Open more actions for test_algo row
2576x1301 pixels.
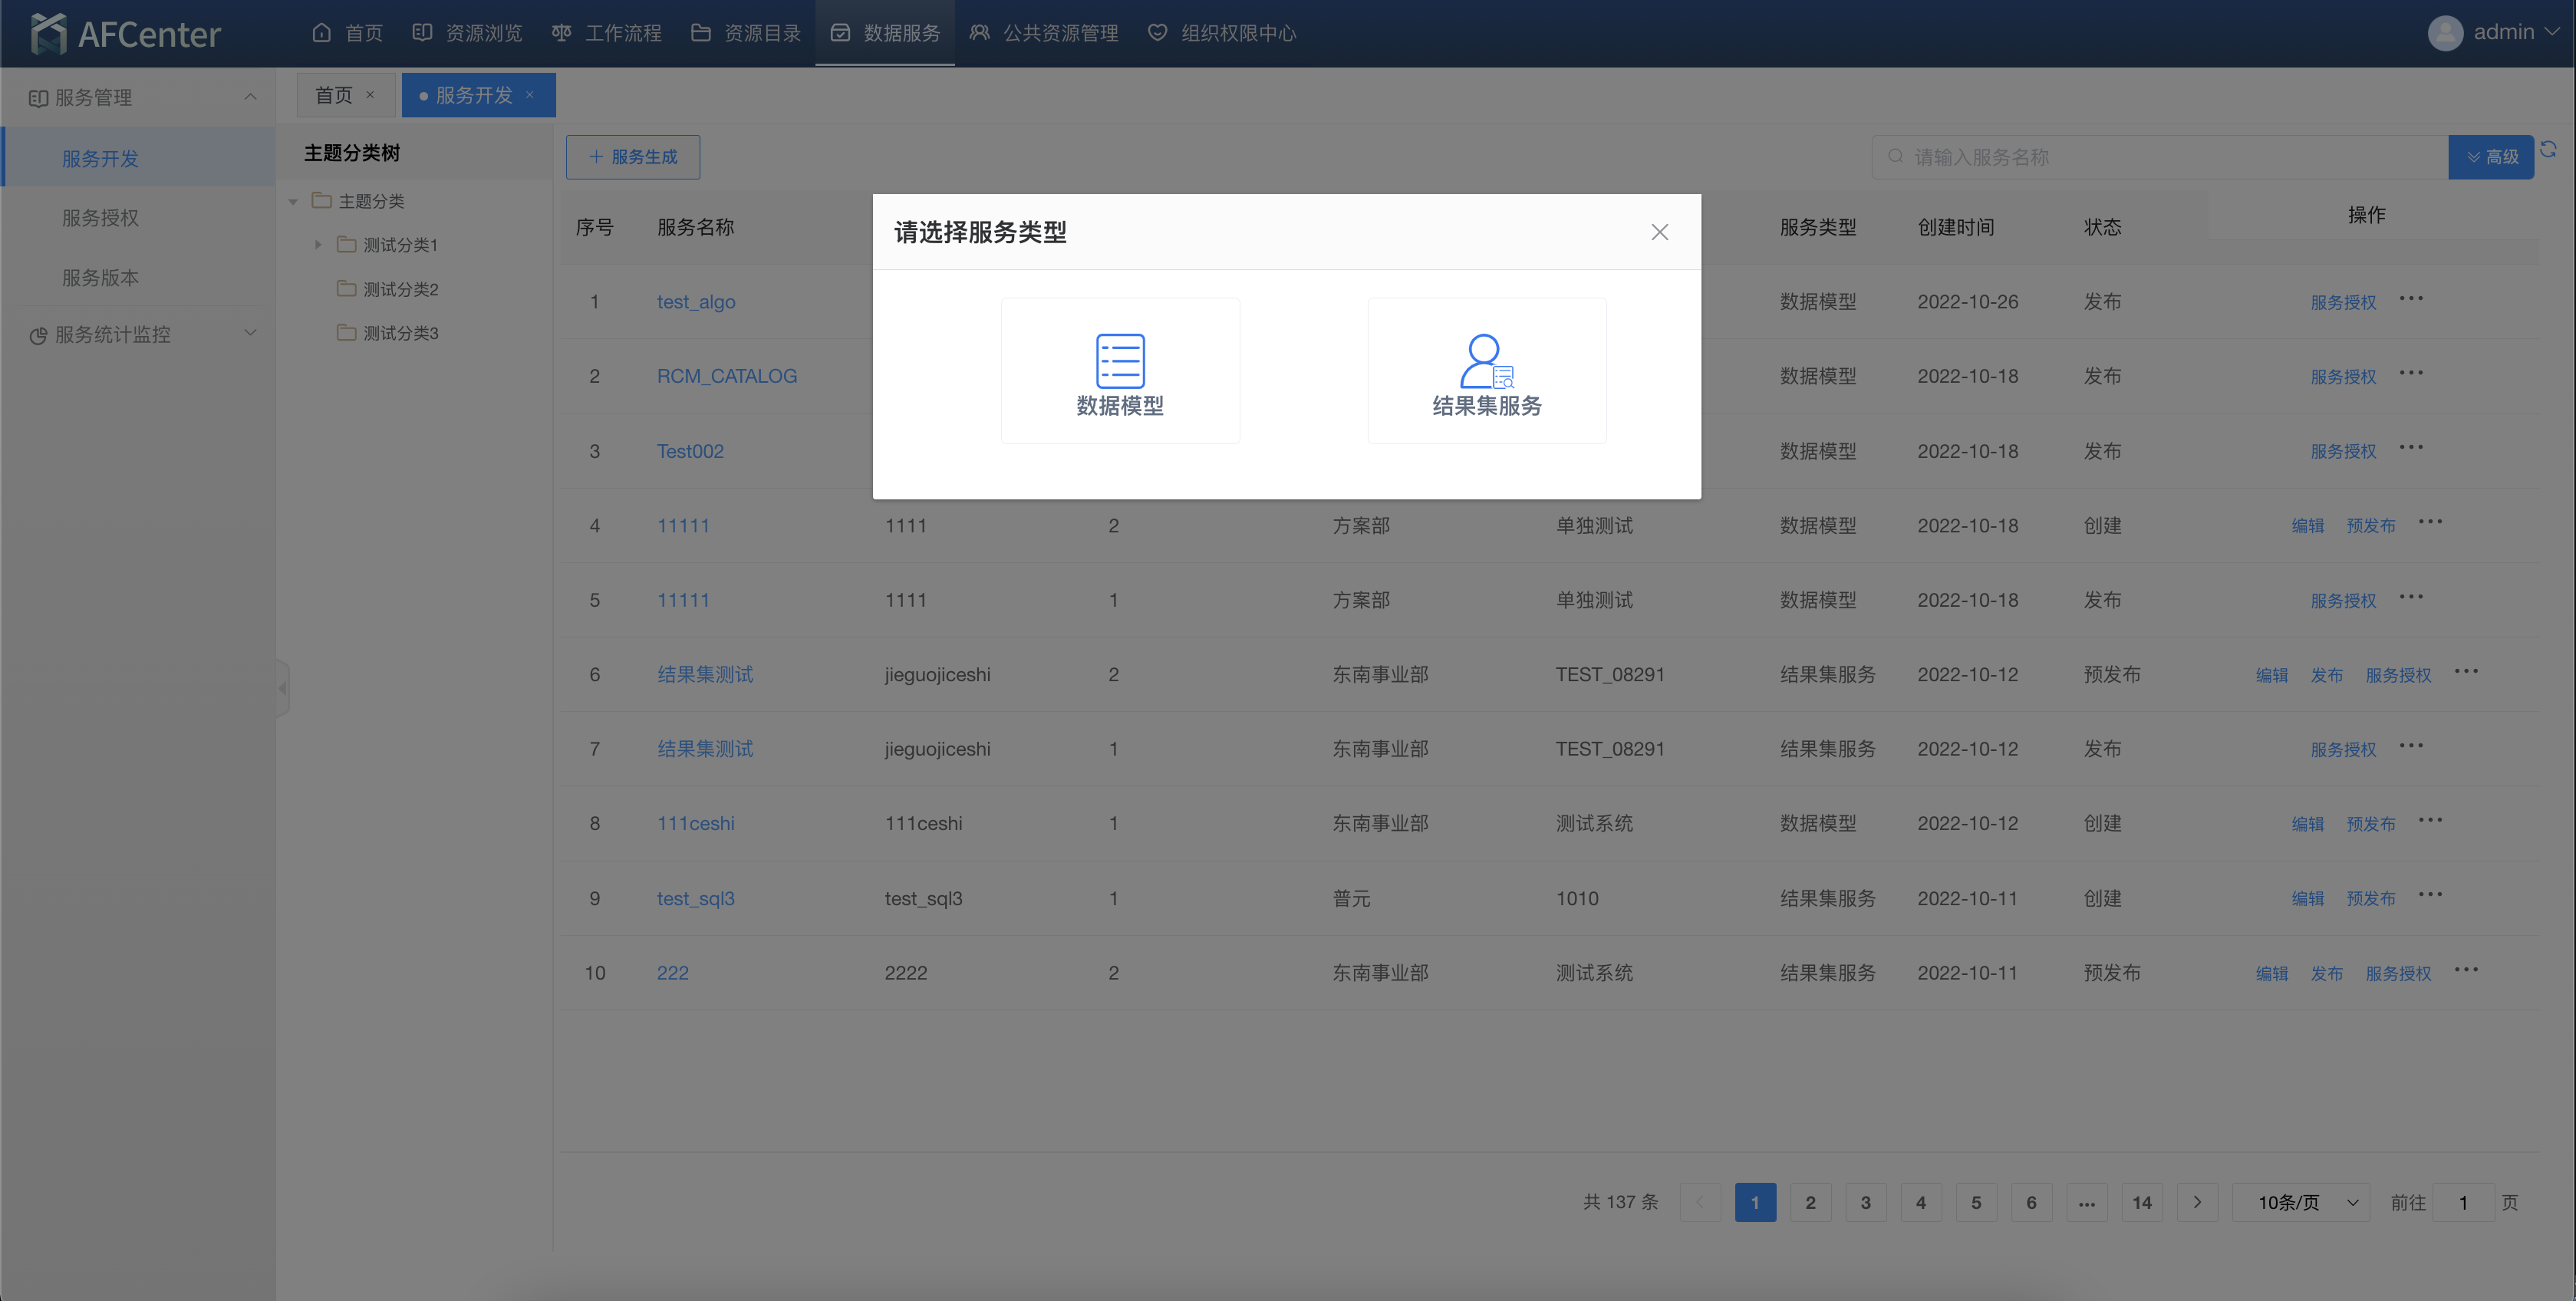point(2411,298)
